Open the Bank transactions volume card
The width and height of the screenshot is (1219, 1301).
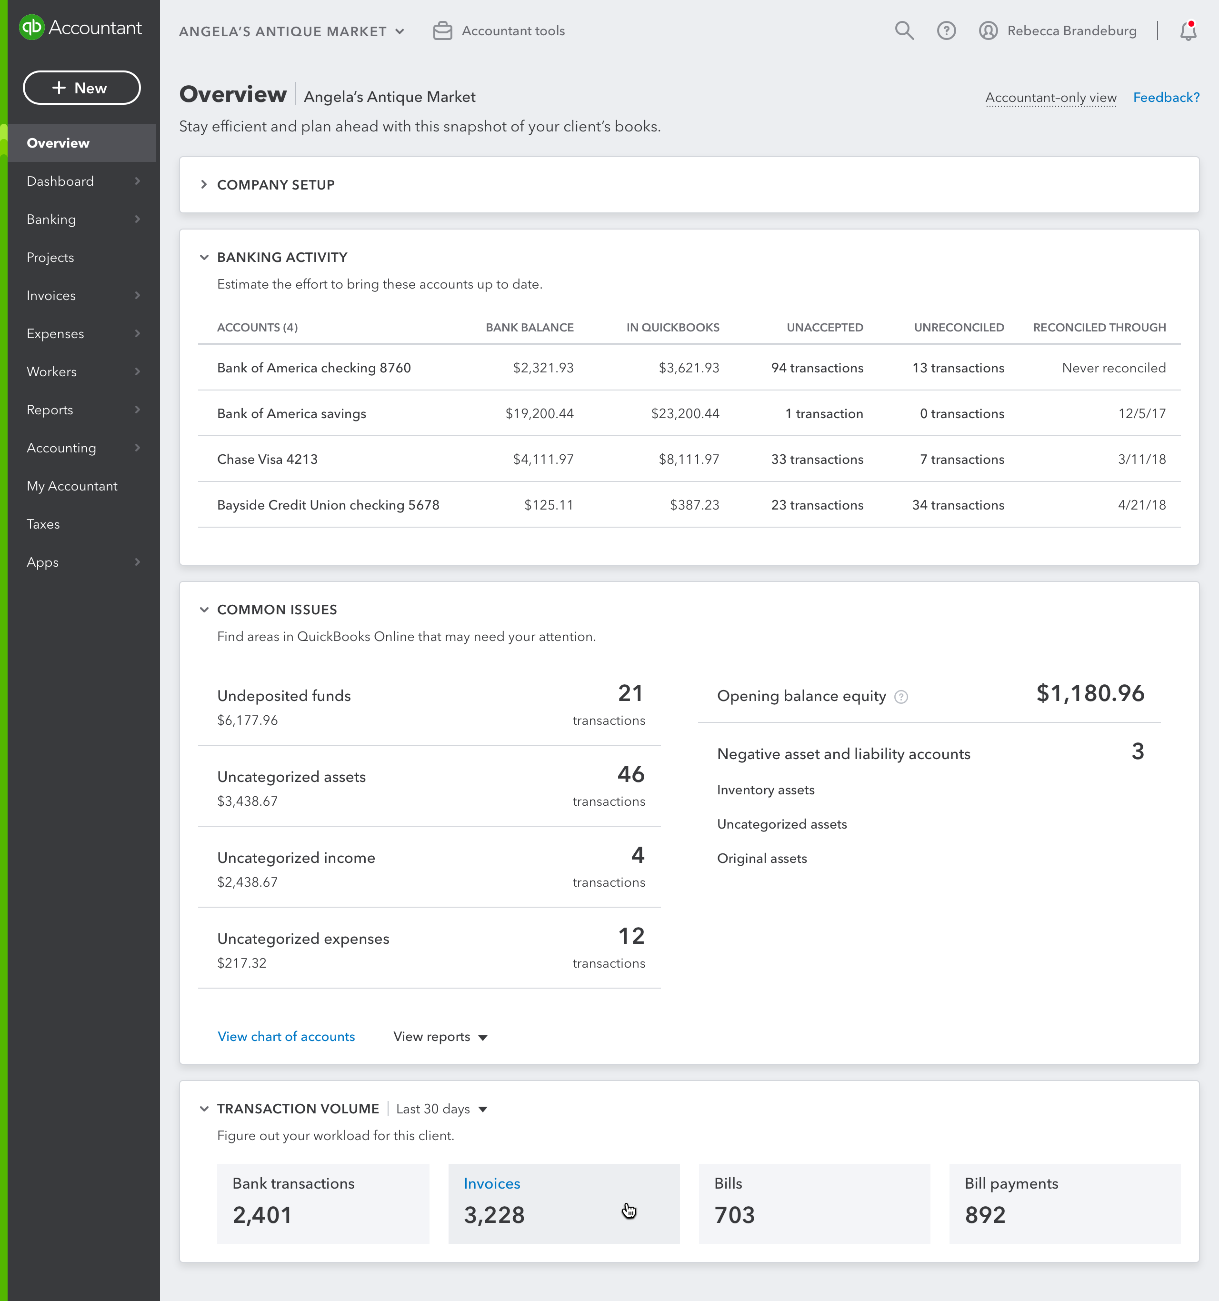pos(323,1203)
